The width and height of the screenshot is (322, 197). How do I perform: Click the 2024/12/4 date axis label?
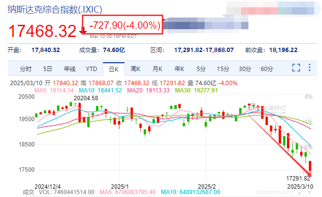[x=48, y=187]
